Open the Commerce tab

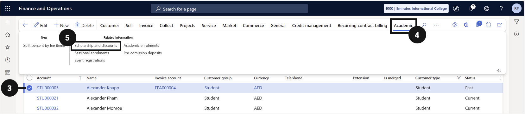253,25
